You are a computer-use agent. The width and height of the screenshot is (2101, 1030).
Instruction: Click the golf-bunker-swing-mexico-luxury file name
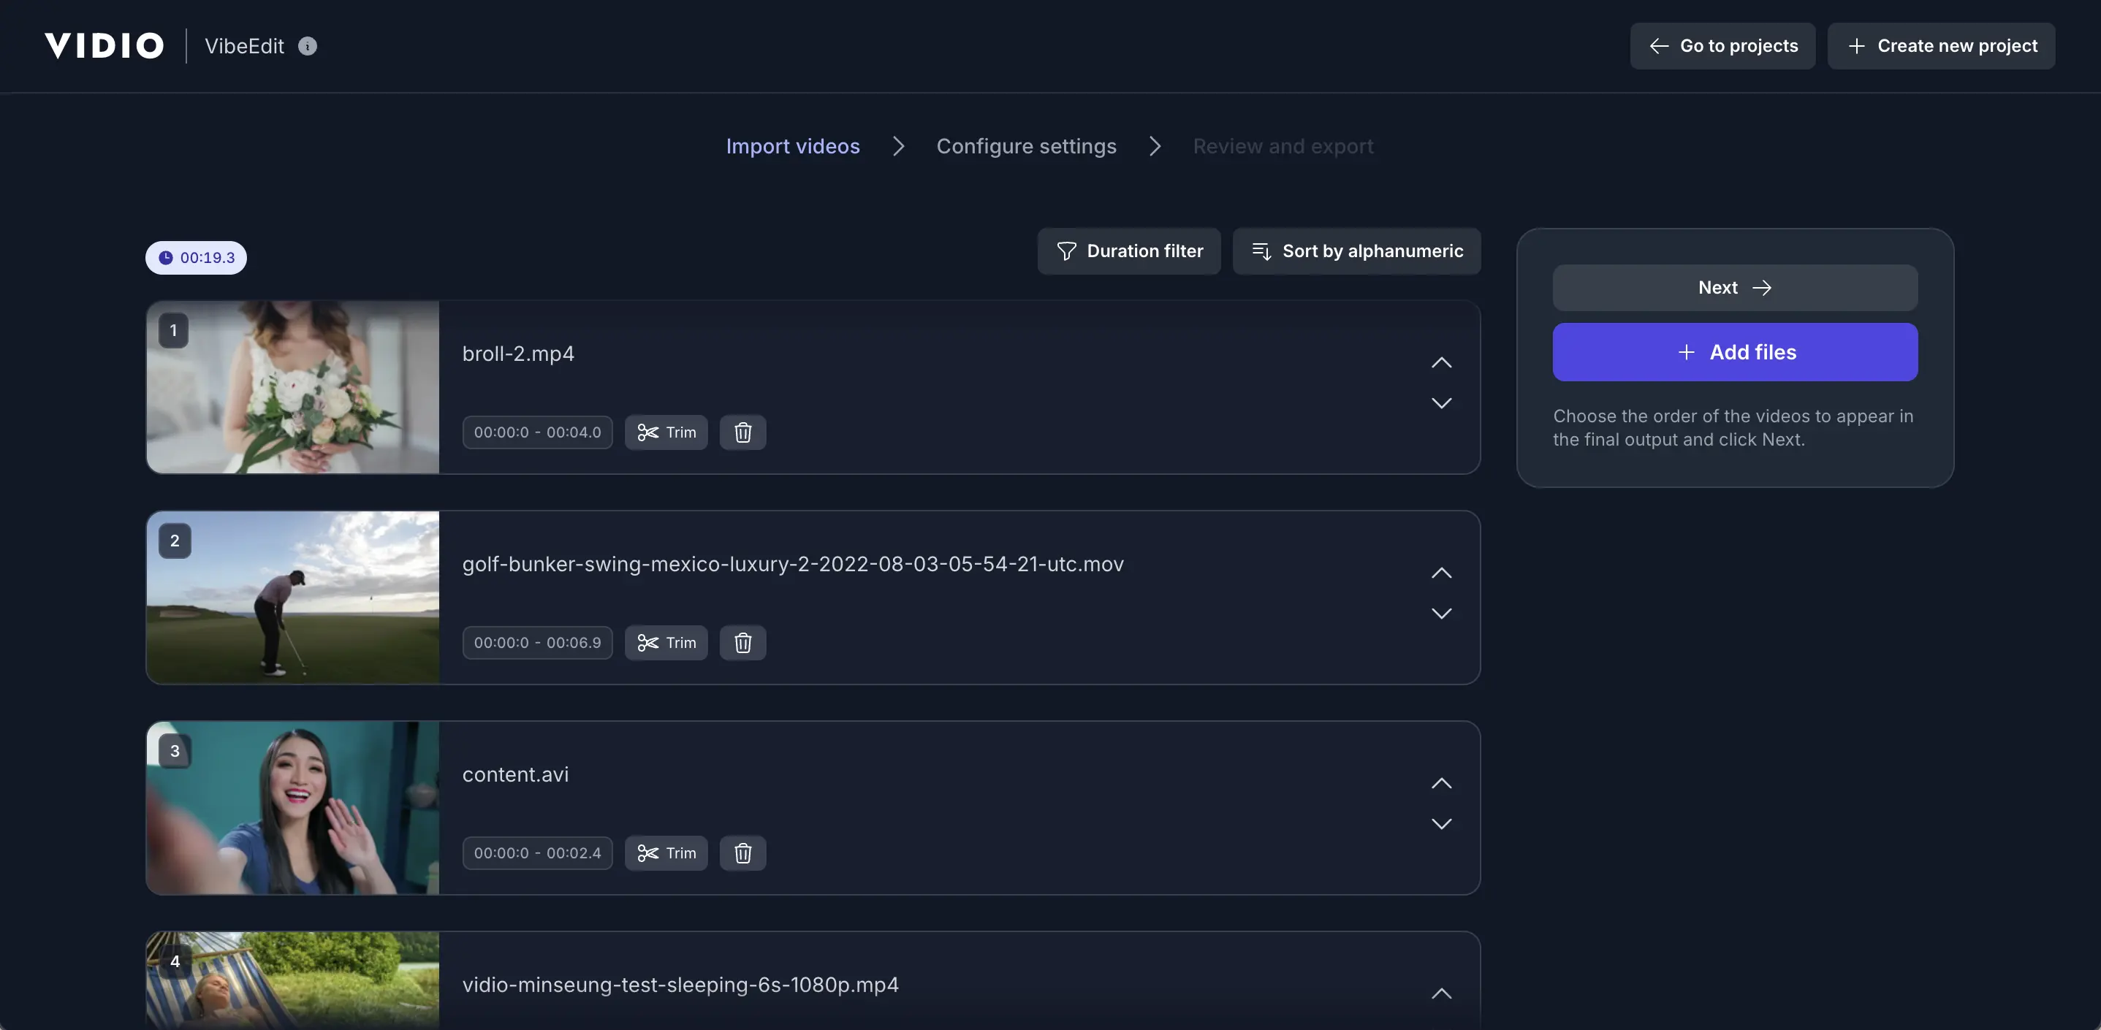click(x=793, y=565)
